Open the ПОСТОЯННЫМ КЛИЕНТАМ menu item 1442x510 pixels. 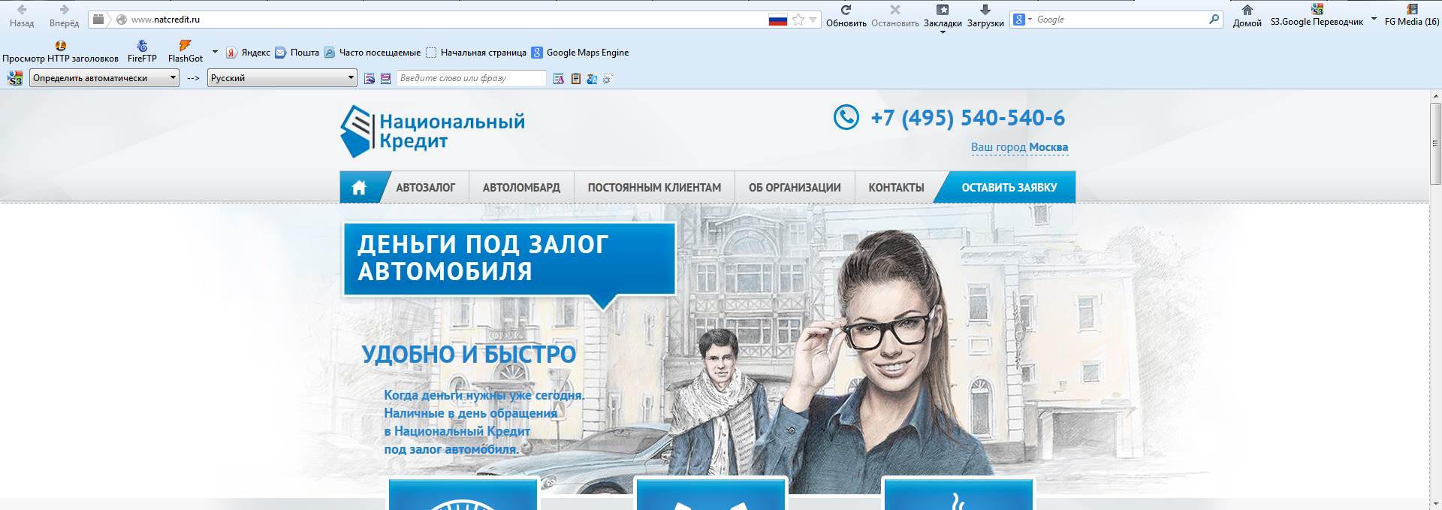point(654,188)
